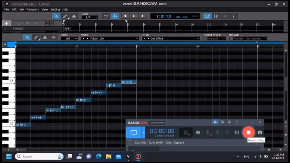Click the C4 piano key
290x163 pixels.
click(x=8, y=81)
